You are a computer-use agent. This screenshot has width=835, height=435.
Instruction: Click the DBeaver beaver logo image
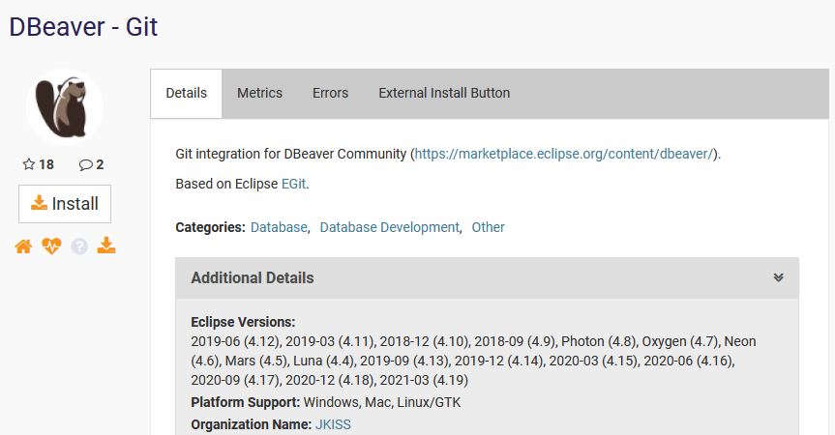[x=65, y=107]
